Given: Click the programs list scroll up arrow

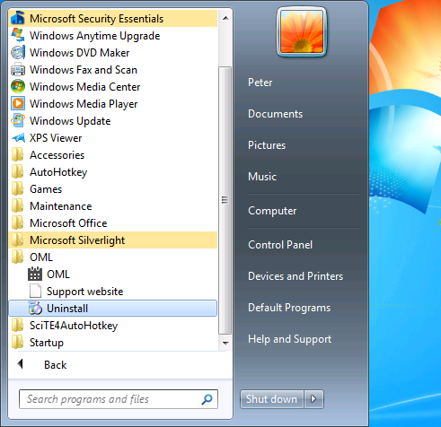Looking at the screenshot, I should 225,18.
